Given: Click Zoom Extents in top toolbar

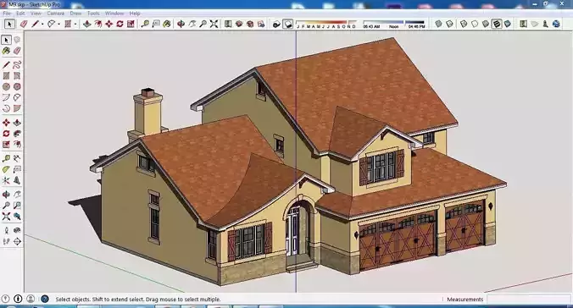Looking at the screenshot, I should 214,24.
